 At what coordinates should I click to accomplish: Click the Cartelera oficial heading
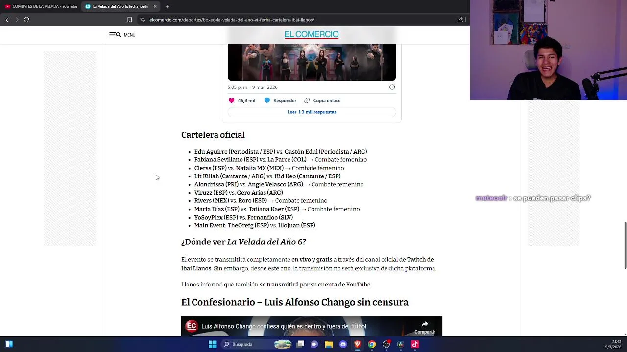[213, 135]
